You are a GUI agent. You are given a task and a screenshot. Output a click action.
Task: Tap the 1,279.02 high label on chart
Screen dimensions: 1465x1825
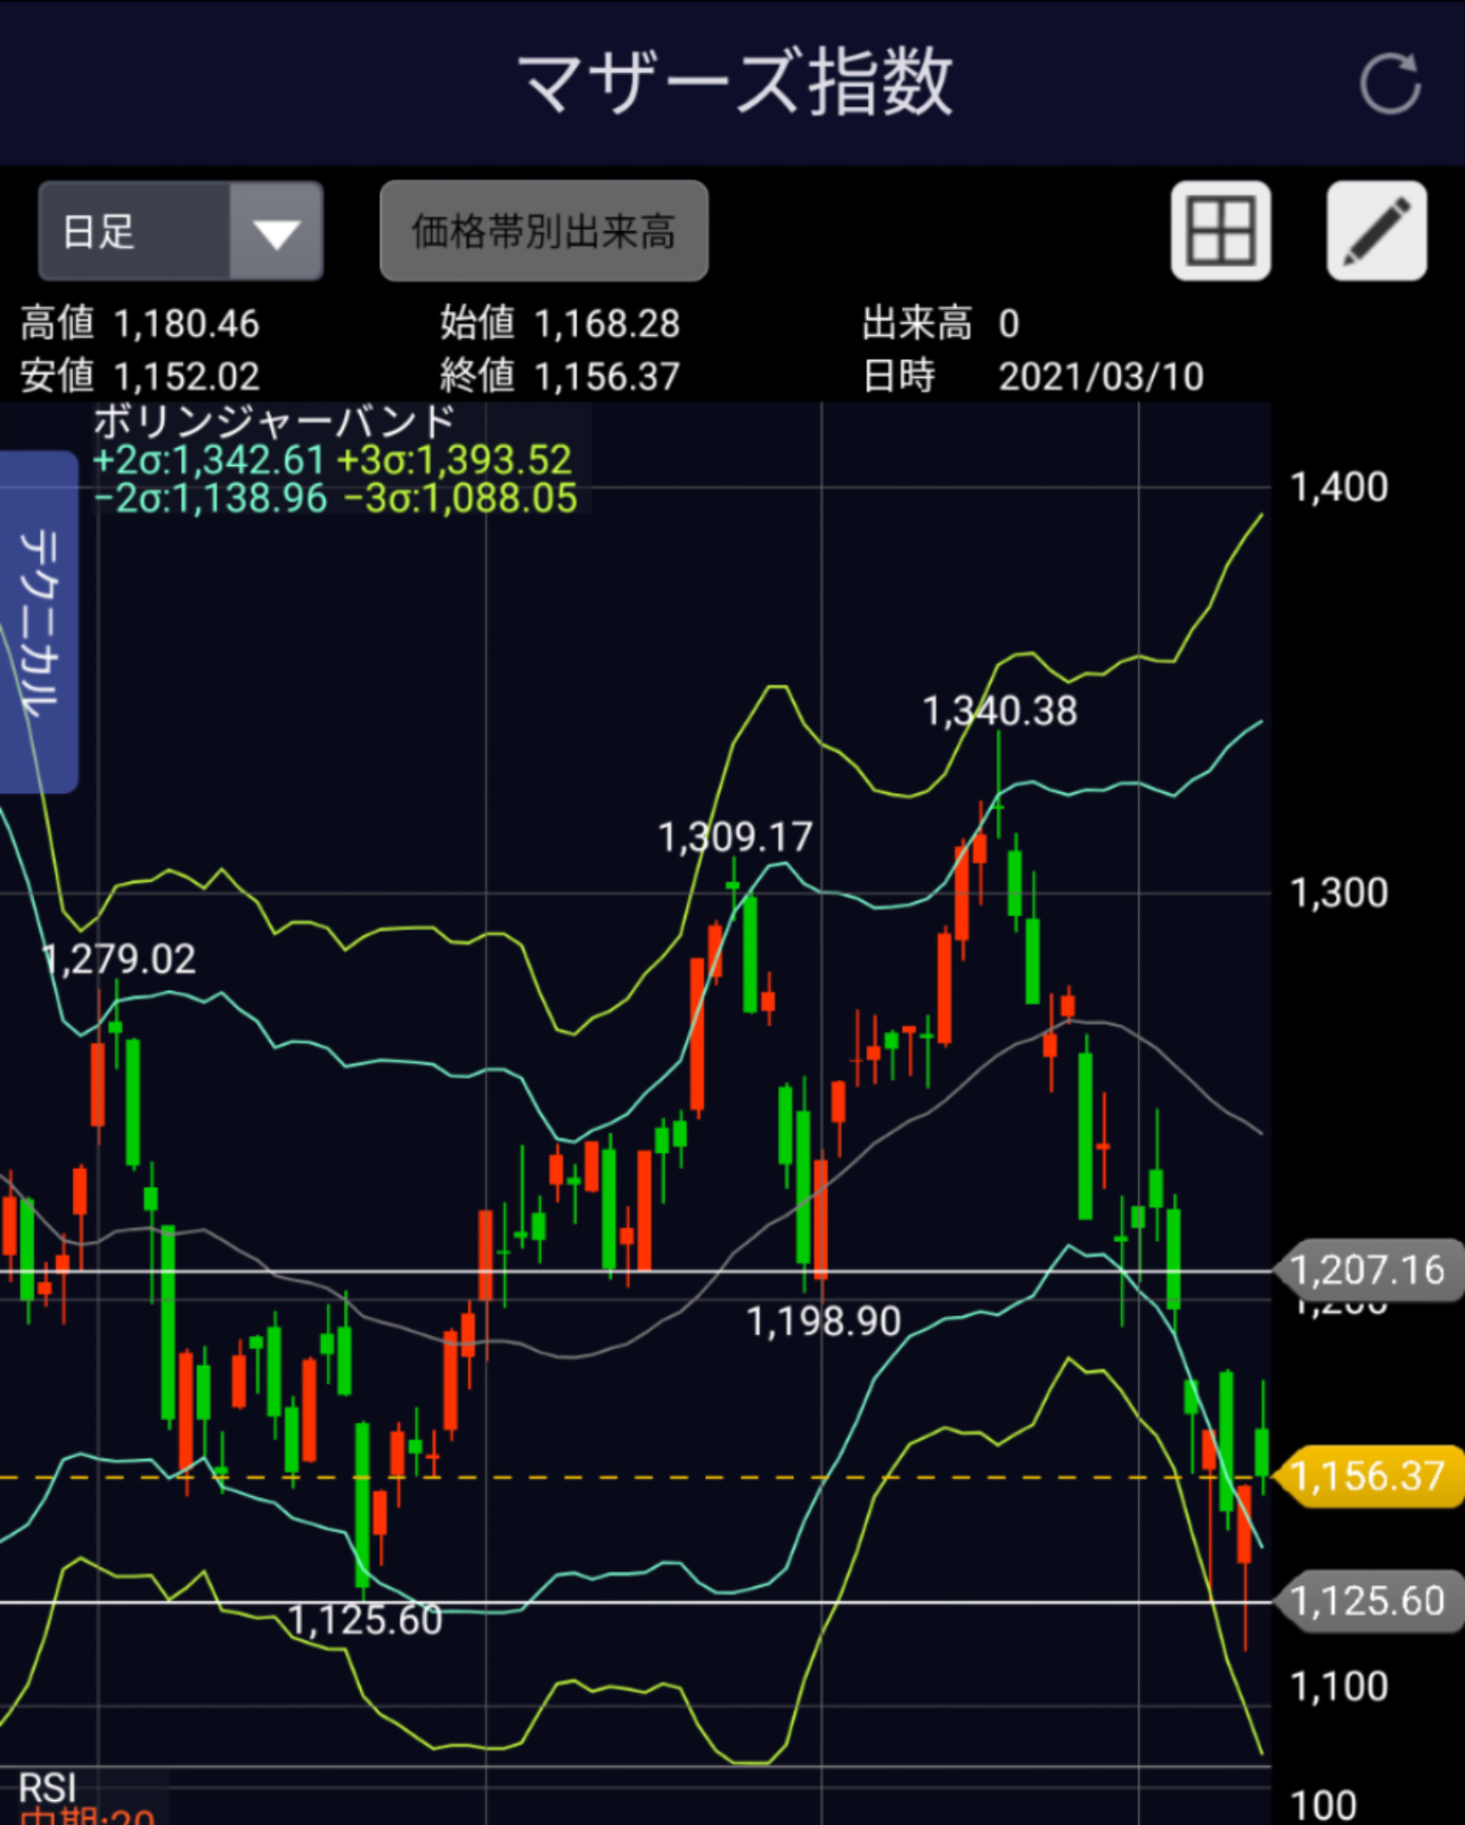[x=120, y=960]
